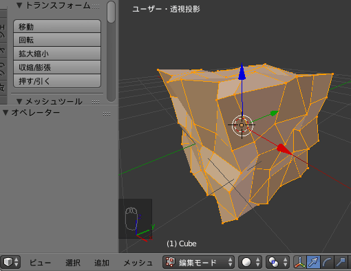Enable the translate manipulator arrow icon
The height and width of the screenshot is (271, 351).
click(x=313, y=262)
